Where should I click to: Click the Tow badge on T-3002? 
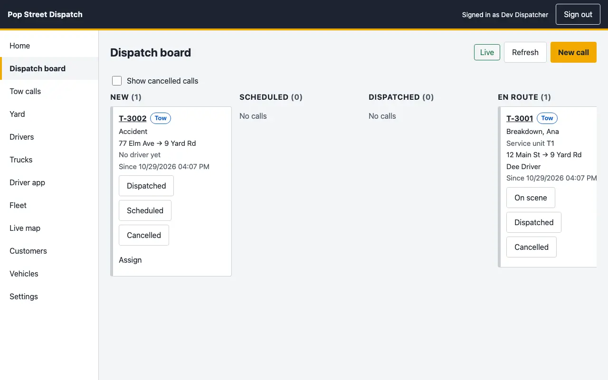pos(161,118)
